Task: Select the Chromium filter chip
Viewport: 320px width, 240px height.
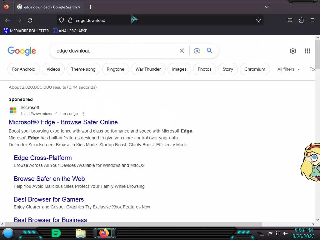Action: (255, 69)
